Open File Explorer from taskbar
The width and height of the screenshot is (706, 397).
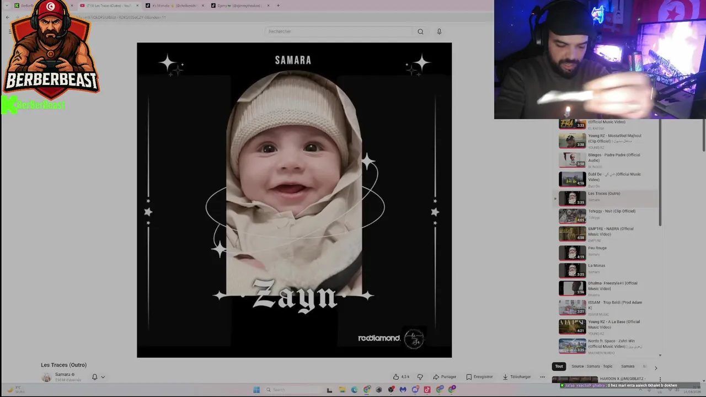(342, 390)
